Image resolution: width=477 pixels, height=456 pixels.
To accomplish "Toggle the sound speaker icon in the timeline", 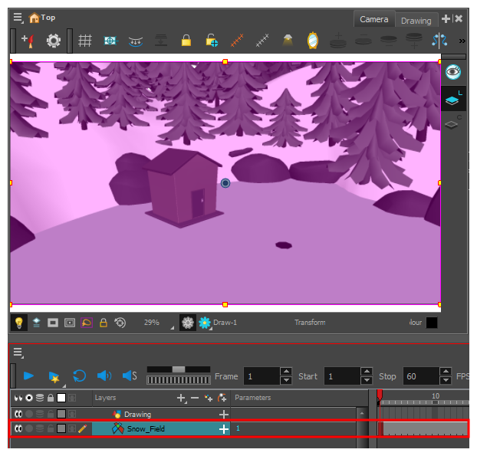I will tap(104, 376).
